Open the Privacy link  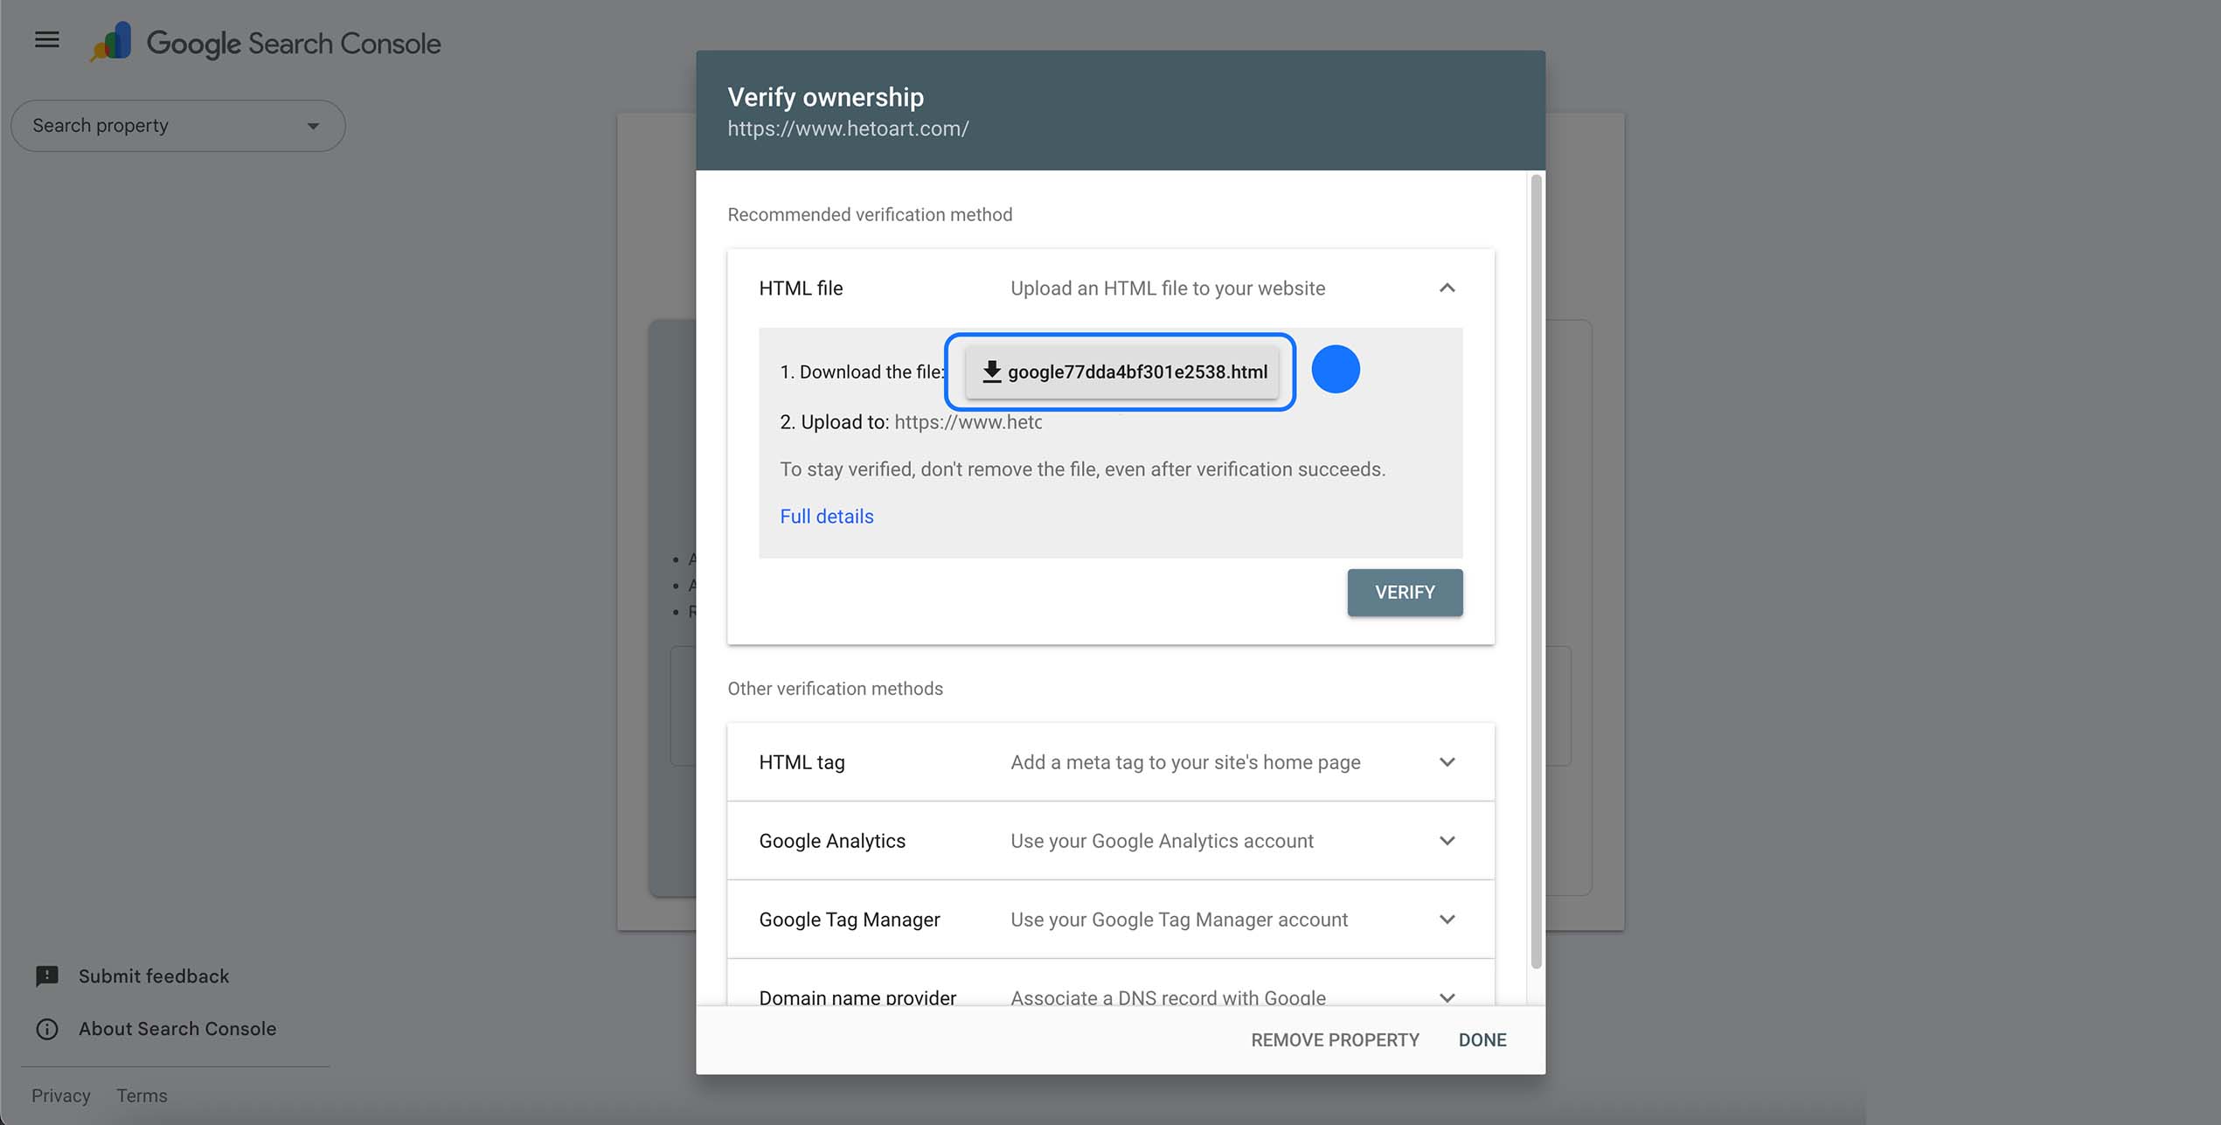(59, 1095)
